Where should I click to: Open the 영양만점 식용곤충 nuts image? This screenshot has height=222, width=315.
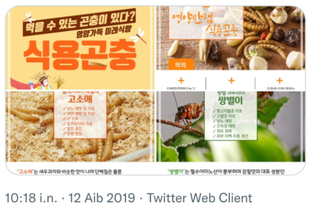click(x=231, y=48)
